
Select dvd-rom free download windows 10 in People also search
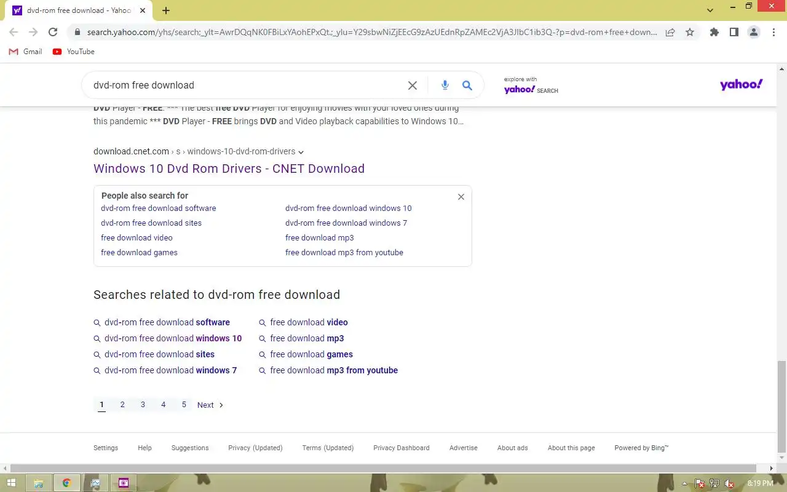pos(349,208)
